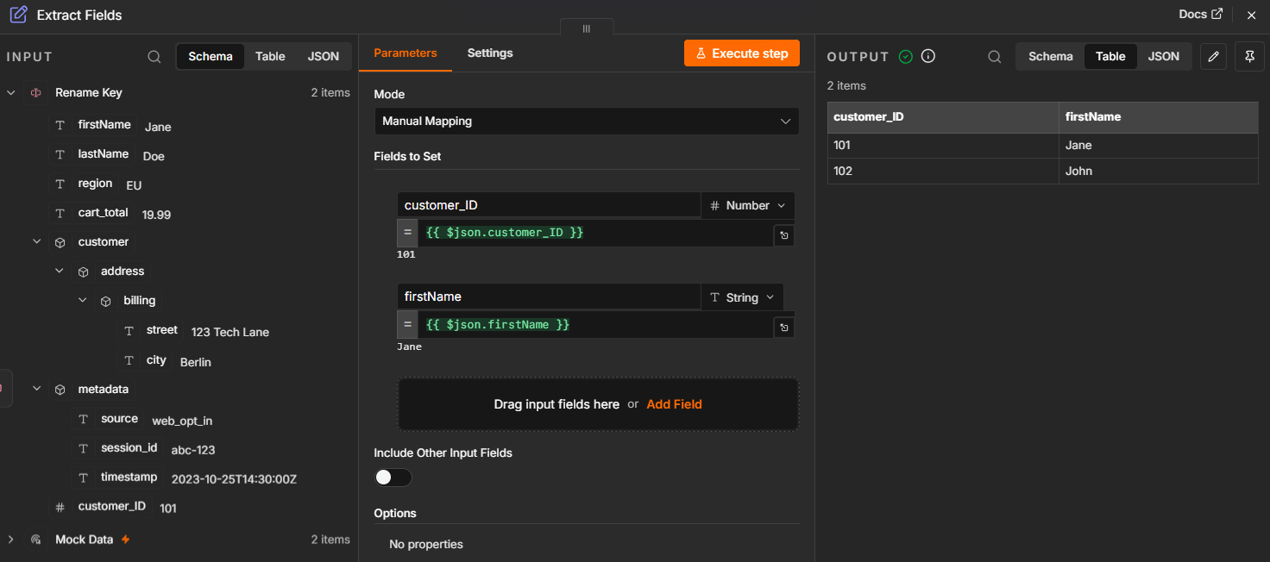Screen dimensions: 1270x562
Task: Click the firstName column header
Action: 1159,117
